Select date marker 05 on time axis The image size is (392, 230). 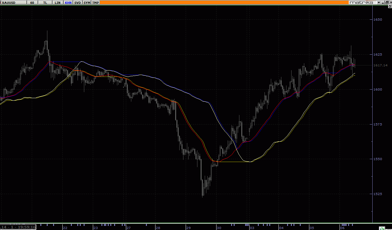click(x=312, y=228)
